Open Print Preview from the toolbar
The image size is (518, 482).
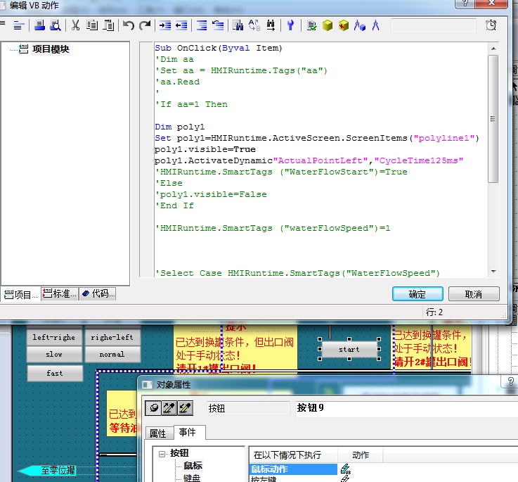pos(55,25)
